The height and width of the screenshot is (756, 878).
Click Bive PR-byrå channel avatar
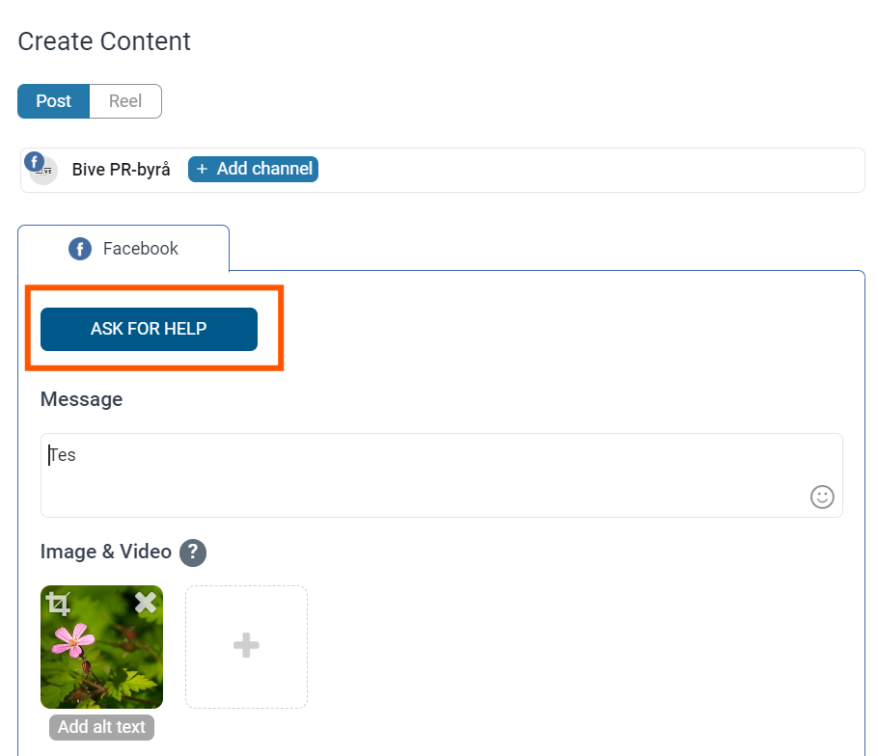point(41,168)
